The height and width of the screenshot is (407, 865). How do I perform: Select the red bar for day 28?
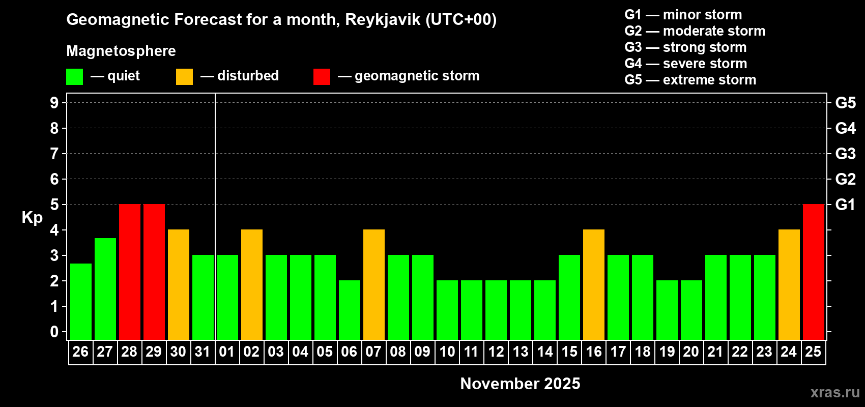pos(130,272)
